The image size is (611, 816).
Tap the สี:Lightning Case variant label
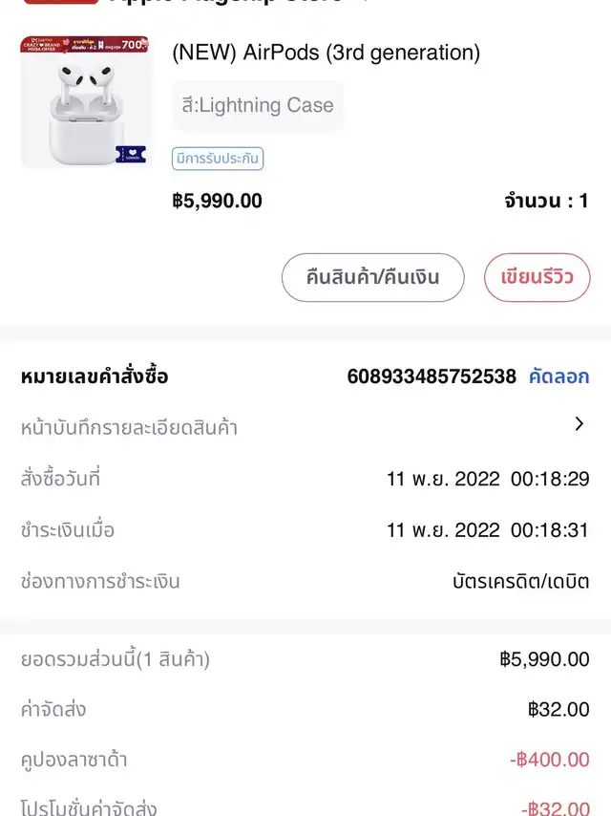[x=258, y=105]
